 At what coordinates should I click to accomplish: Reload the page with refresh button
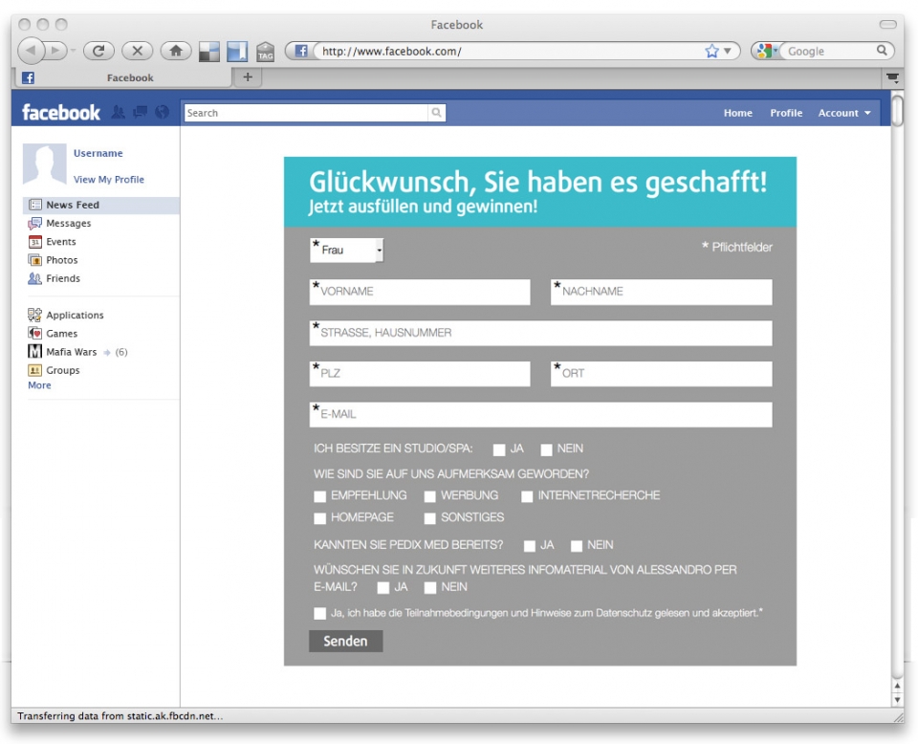pyautogui.click(x=98, y=51)
